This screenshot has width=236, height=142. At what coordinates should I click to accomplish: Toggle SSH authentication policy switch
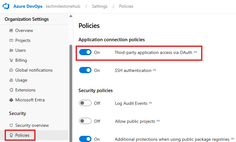coord(85,70)
